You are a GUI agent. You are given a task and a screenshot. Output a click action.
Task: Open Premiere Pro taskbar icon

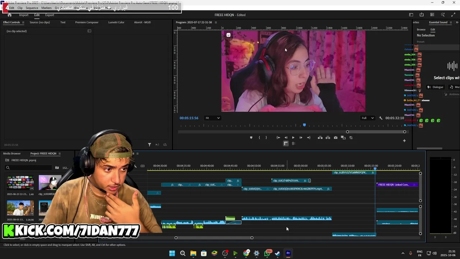(x=288, y=253)
